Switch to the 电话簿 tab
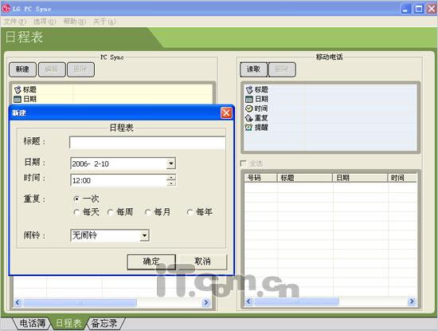Image resolution: width=438 pixels, height=331 pixels. 32,324
